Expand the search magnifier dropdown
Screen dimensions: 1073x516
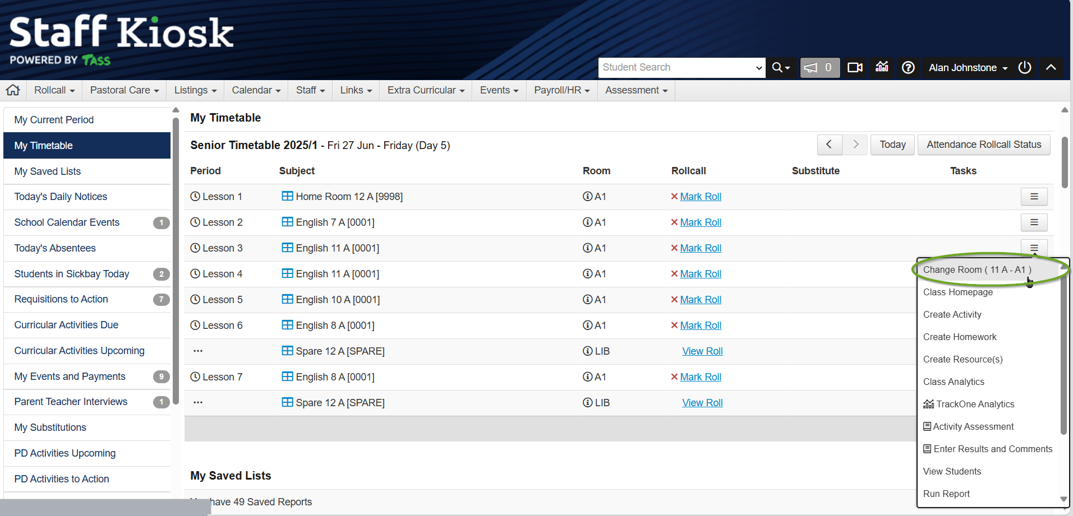point(780,68)
